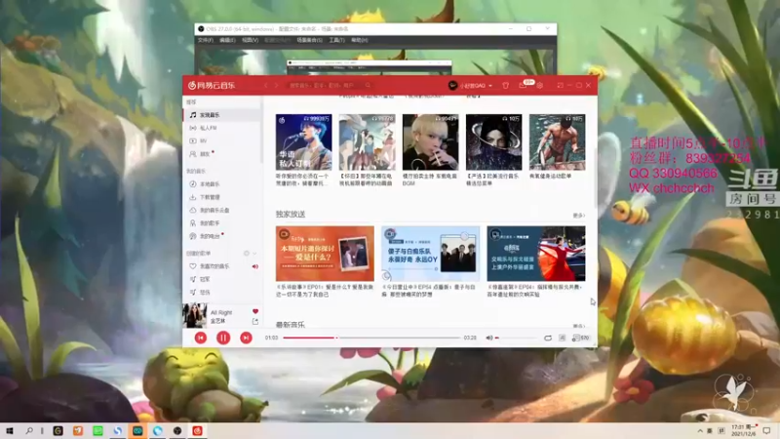Screen dimensions: 780x439
Task: Open My Radio in the sidebar
Action: click(x=221, y=236)
